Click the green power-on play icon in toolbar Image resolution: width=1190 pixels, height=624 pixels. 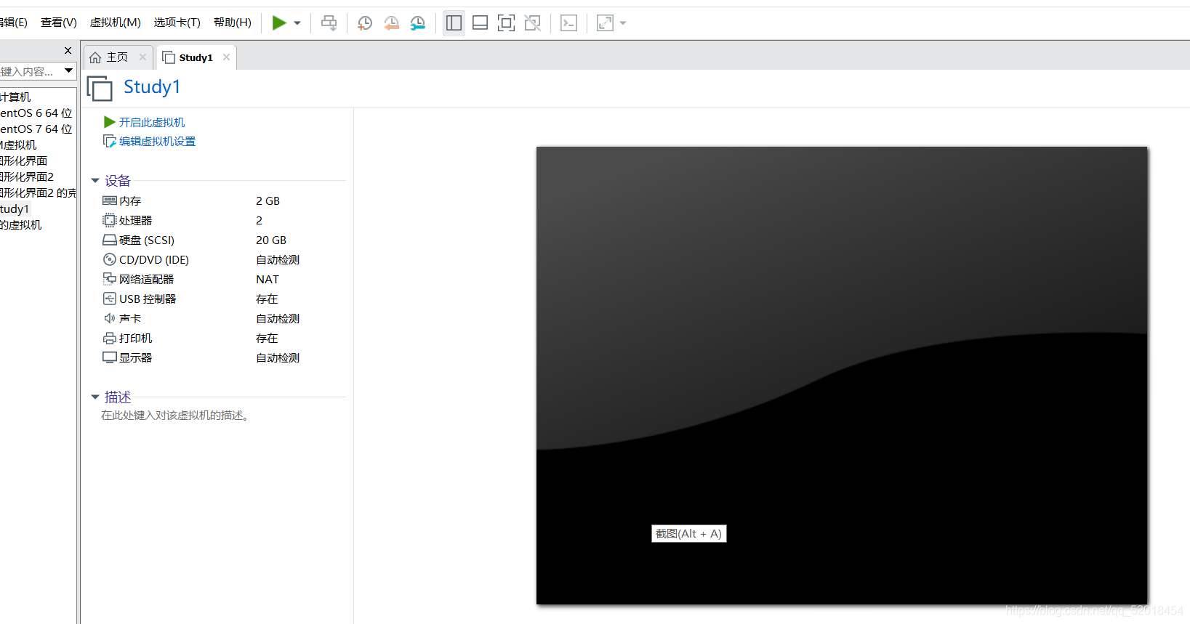(x=279, y=23)
